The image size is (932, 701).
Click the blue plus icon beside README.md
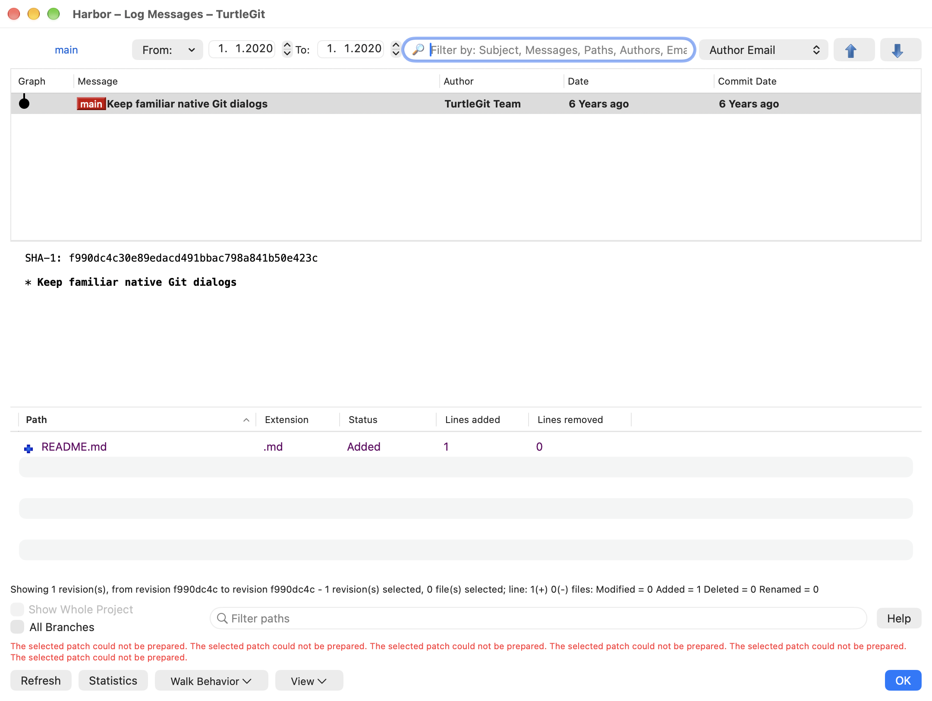(x=28, y=448)
